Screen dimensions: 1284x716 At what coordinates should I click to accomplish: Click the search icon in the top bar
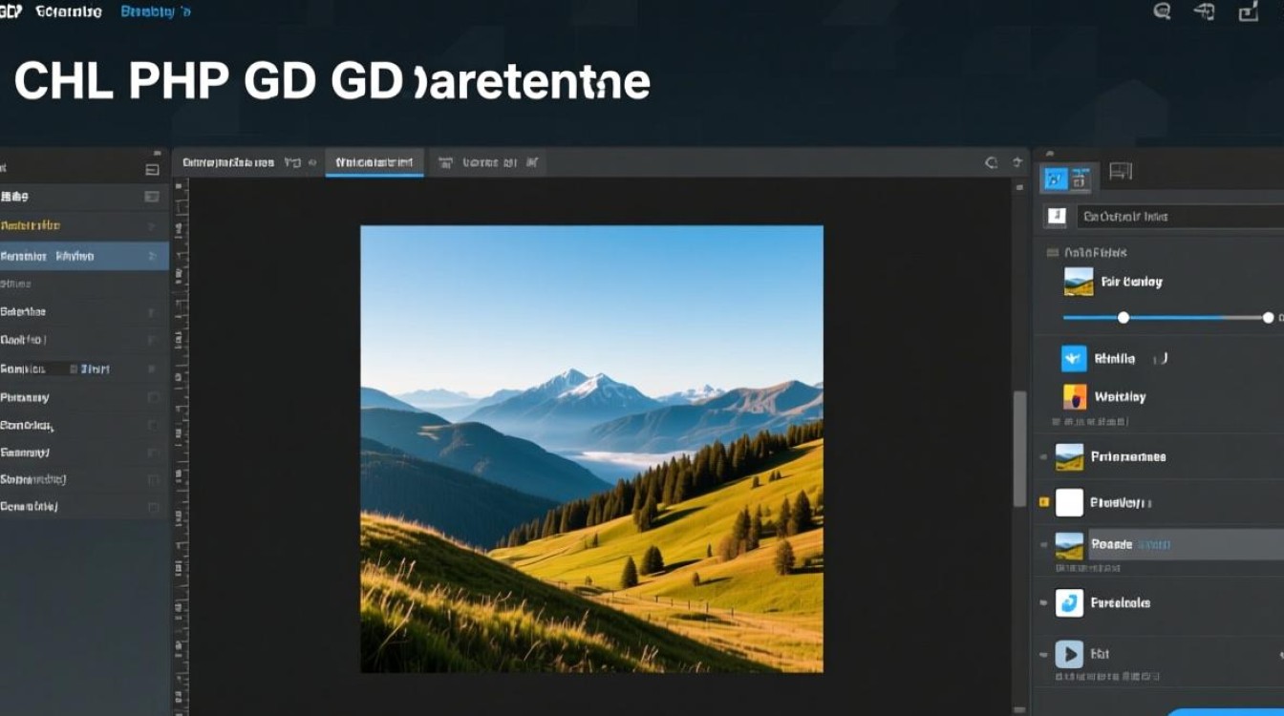pos(1163,11)
